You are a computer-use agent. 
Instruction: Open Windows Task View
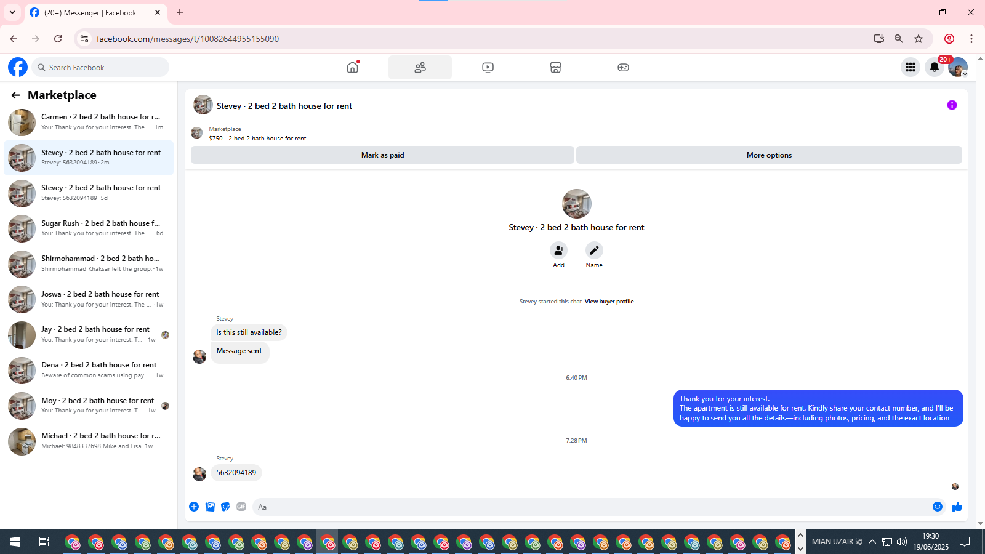44,542
